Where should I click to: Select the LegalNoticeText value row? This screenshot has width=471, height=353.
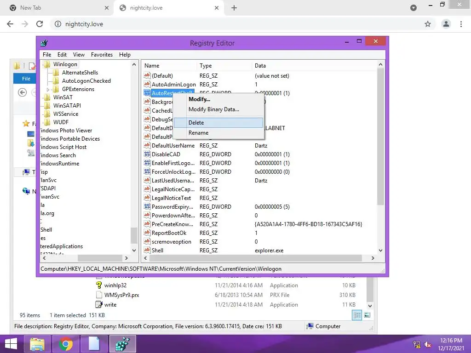(259, 198)
